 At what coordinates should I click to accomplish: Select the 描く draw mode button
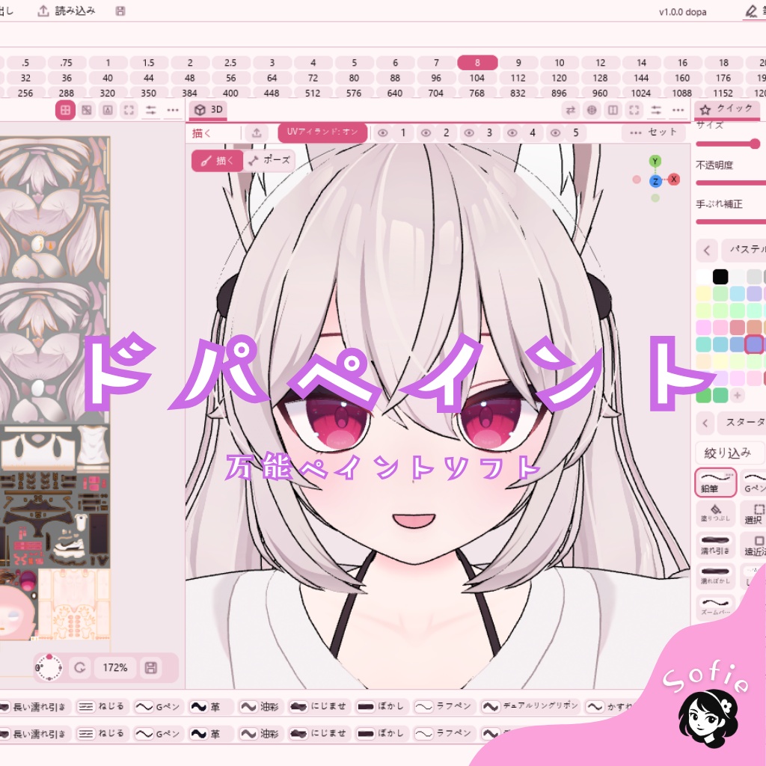click(x=218, y=161)
